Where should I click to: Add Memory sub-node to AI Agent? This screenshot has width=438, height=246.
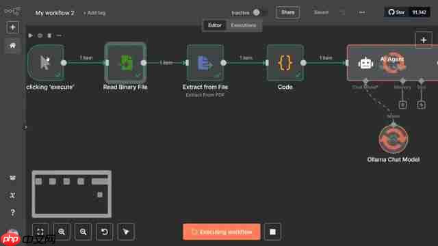coord(402,105)
